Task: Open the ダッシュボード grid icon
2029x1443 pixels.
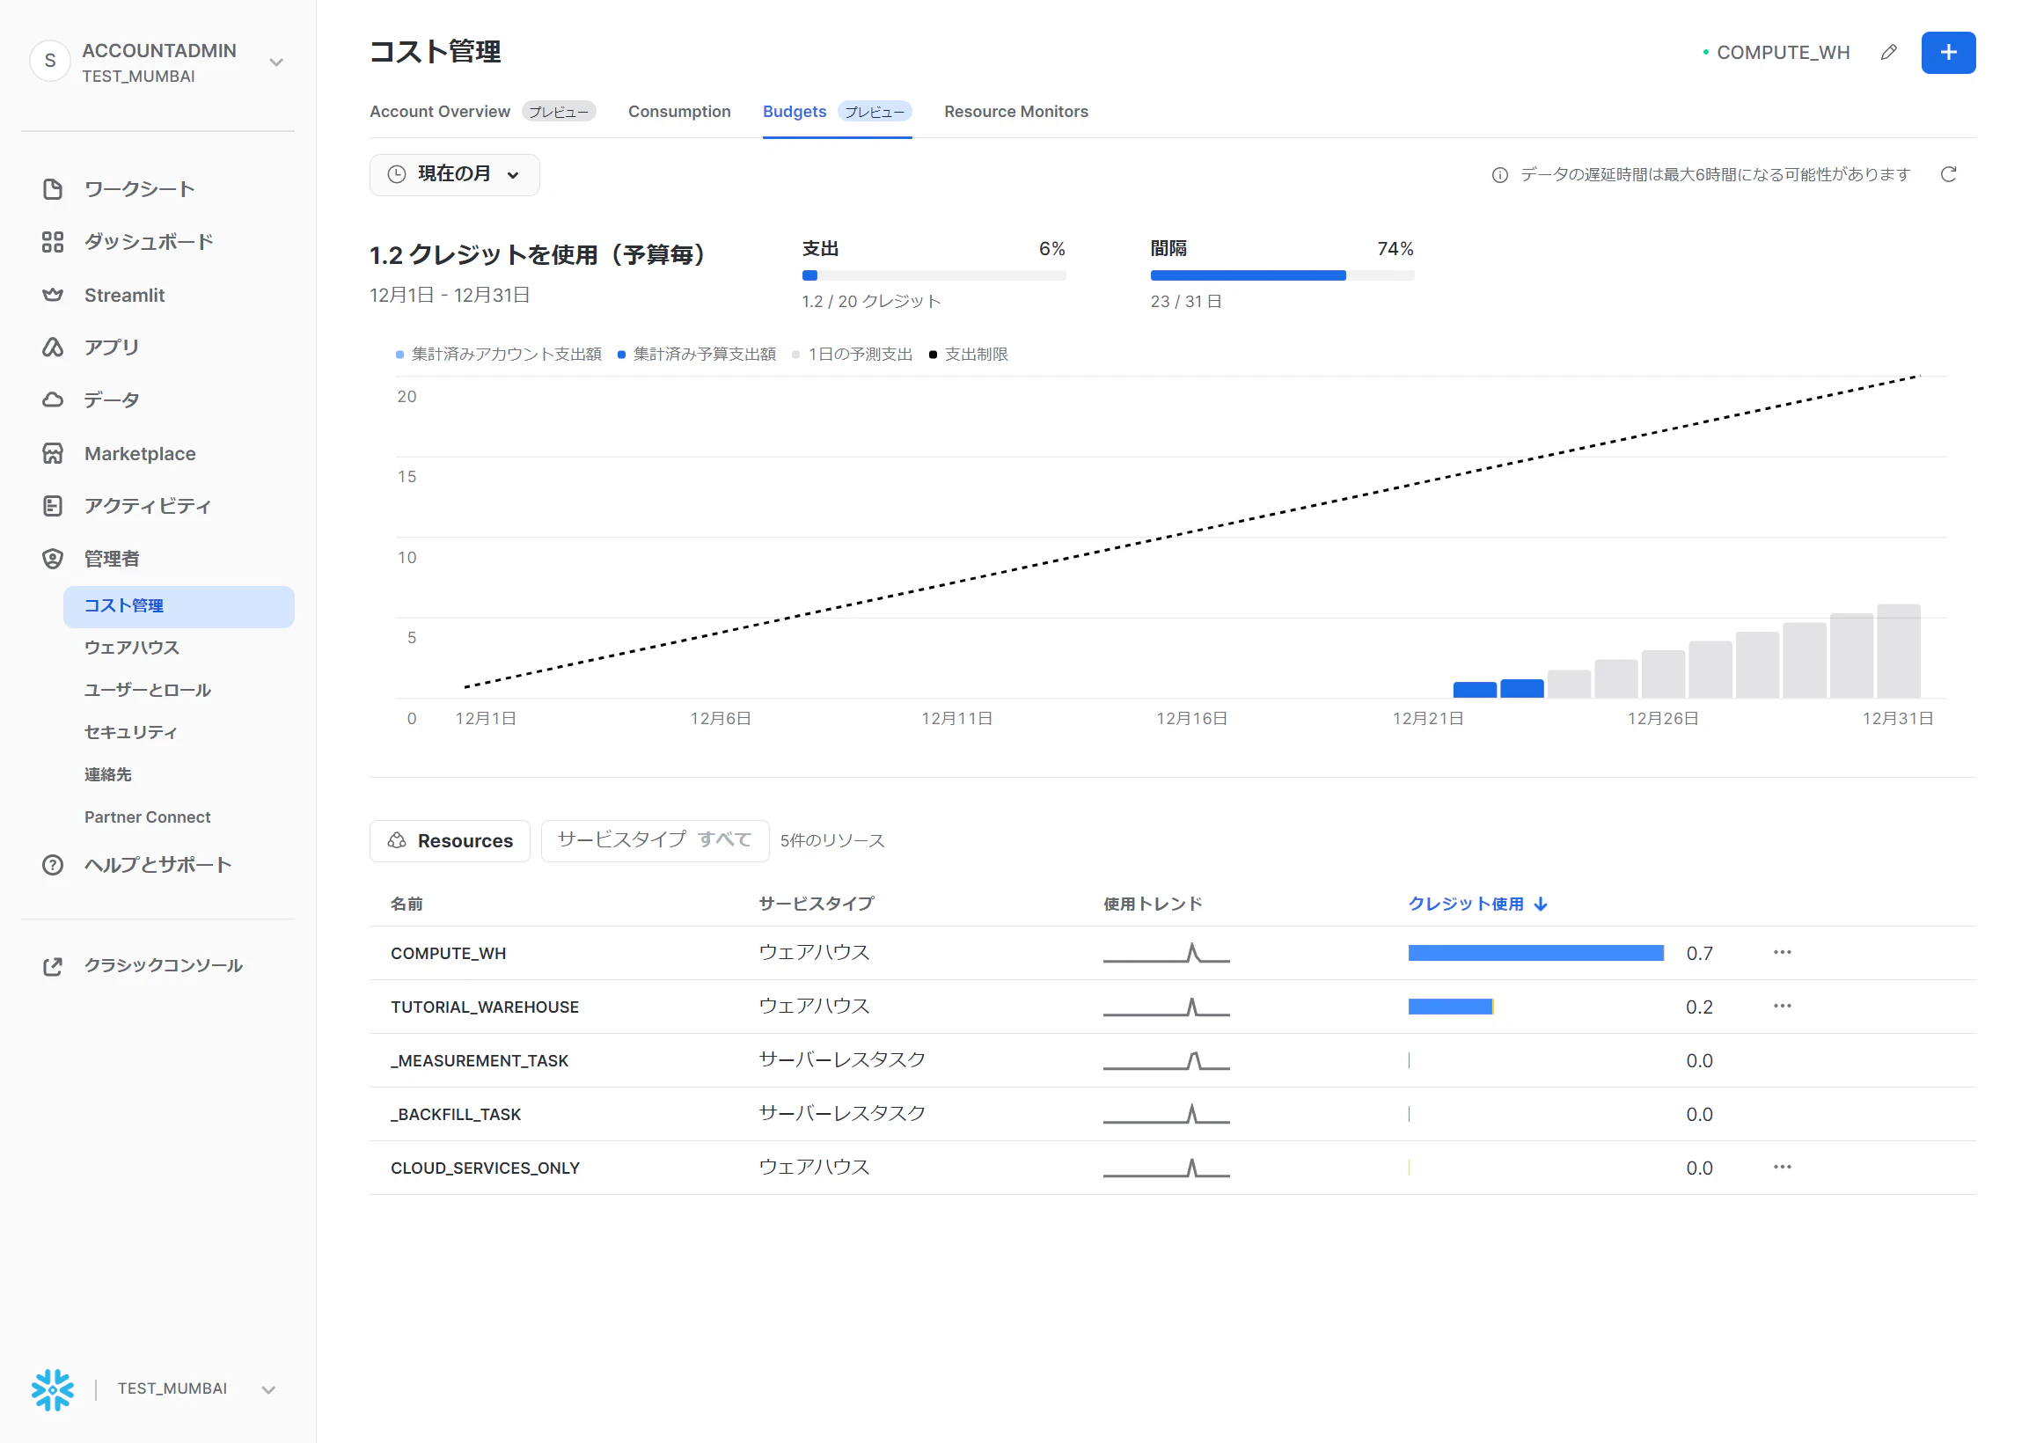Action: tap(53, 242)
